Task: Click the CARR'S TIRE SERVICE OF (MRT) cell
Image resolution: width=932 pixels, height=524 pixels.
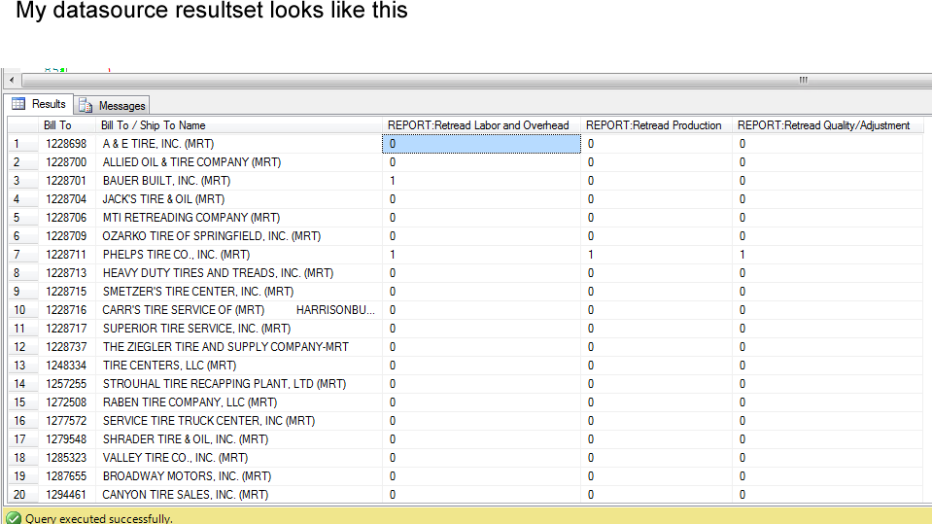Action: (239, 310)
